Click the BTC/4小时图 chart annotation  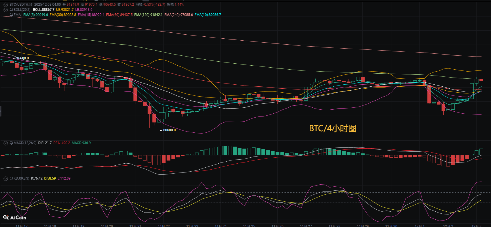tap(333, 128)
